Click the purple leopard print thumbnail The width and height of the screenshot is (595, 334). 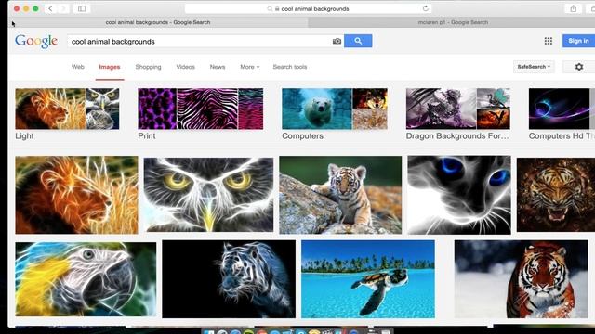pos(157,109)
